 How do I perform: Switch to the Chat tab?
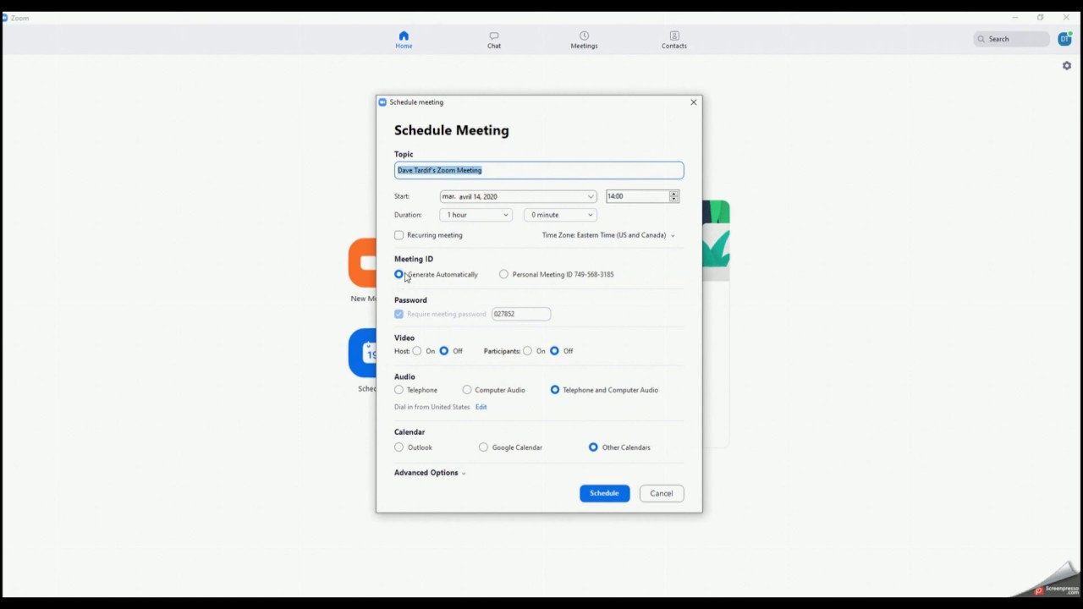(494, 40)
